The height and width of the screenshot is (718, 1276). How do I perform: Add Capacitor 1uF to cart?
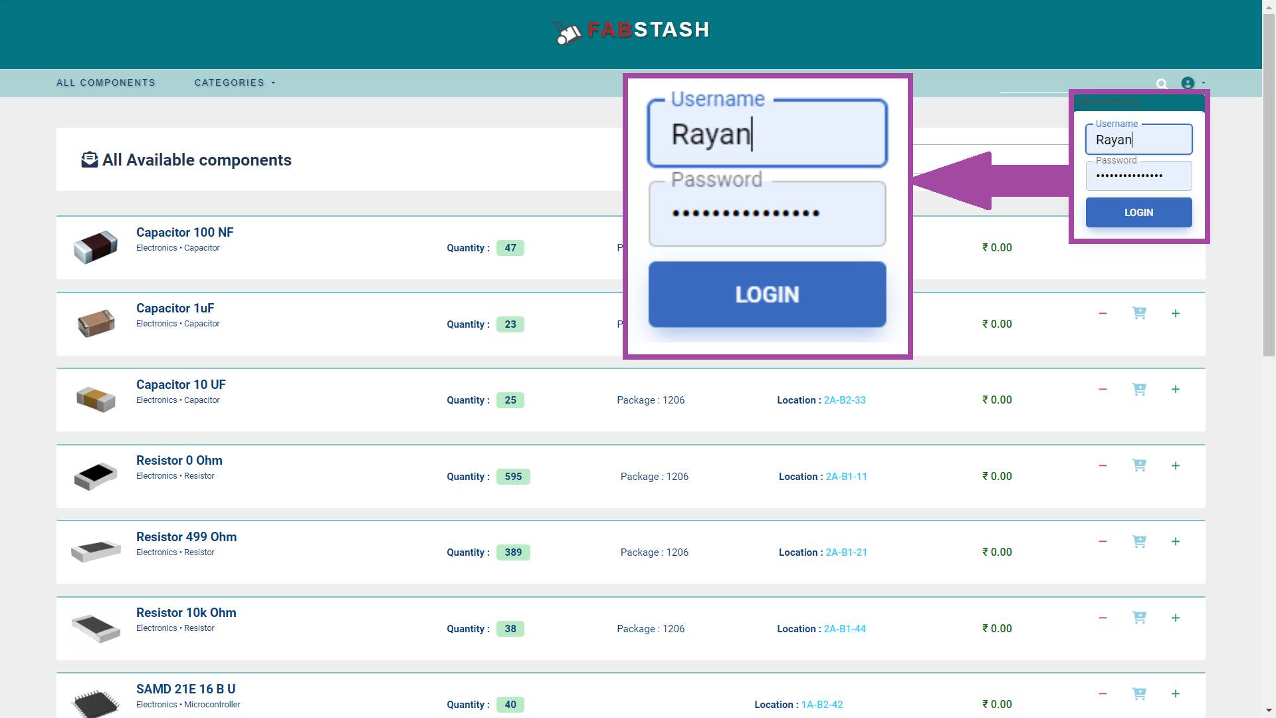tap(1139, 313)
